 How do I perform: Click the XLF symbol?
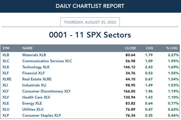[5, 73]
